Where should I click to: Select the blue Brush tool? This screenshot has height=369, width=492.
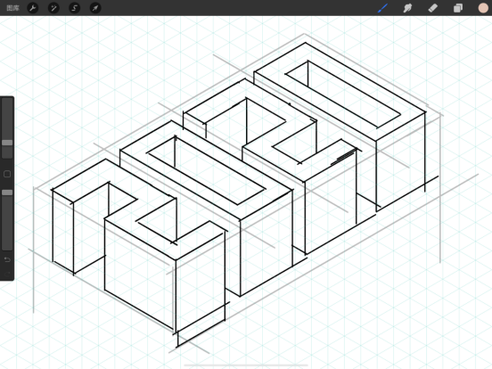[x=382, y=8]
